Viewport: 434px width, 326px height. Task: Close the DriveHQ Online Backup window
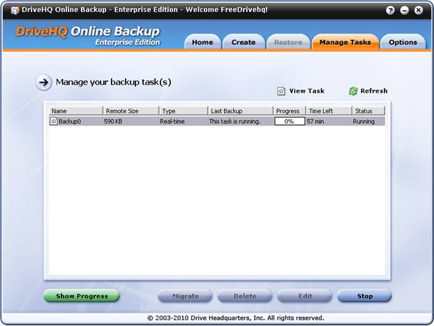pyautogui.click(x=419, y=10)
